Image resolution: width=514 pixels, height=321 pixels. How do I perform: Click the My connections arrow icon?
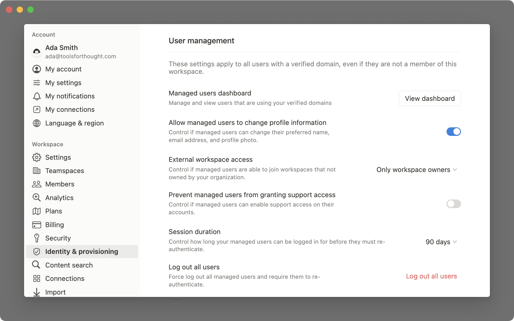tap(37, 109)
